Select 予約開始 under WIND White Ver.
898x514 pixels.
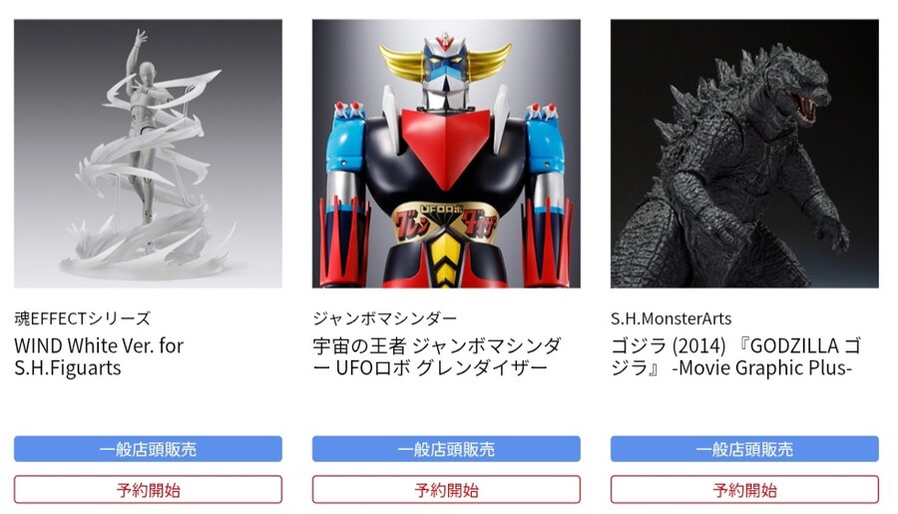tap(148, 490)
